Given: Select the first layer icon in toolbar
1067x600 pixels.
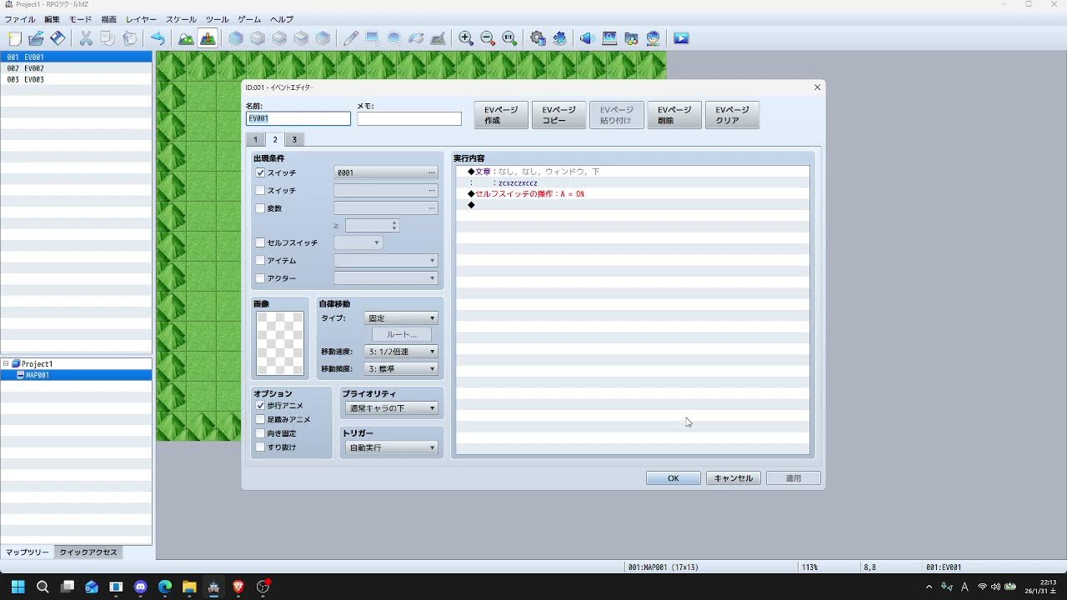Looking at the screenshot, I should (x=237, y=38).
